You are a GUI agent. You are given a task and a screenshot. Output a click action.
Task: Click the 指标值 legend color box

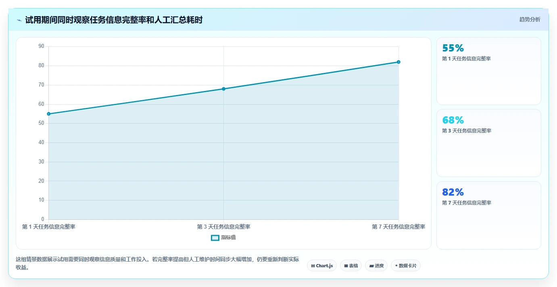[x=215, y=238]
